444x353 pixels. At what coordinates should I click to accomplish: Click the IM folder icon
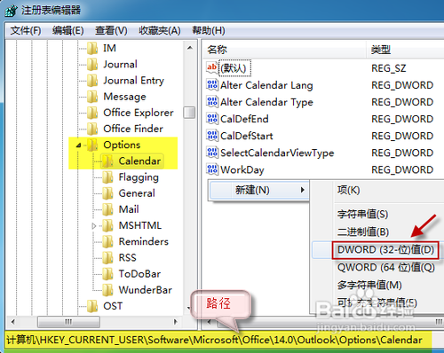click(x=92, y=48)
